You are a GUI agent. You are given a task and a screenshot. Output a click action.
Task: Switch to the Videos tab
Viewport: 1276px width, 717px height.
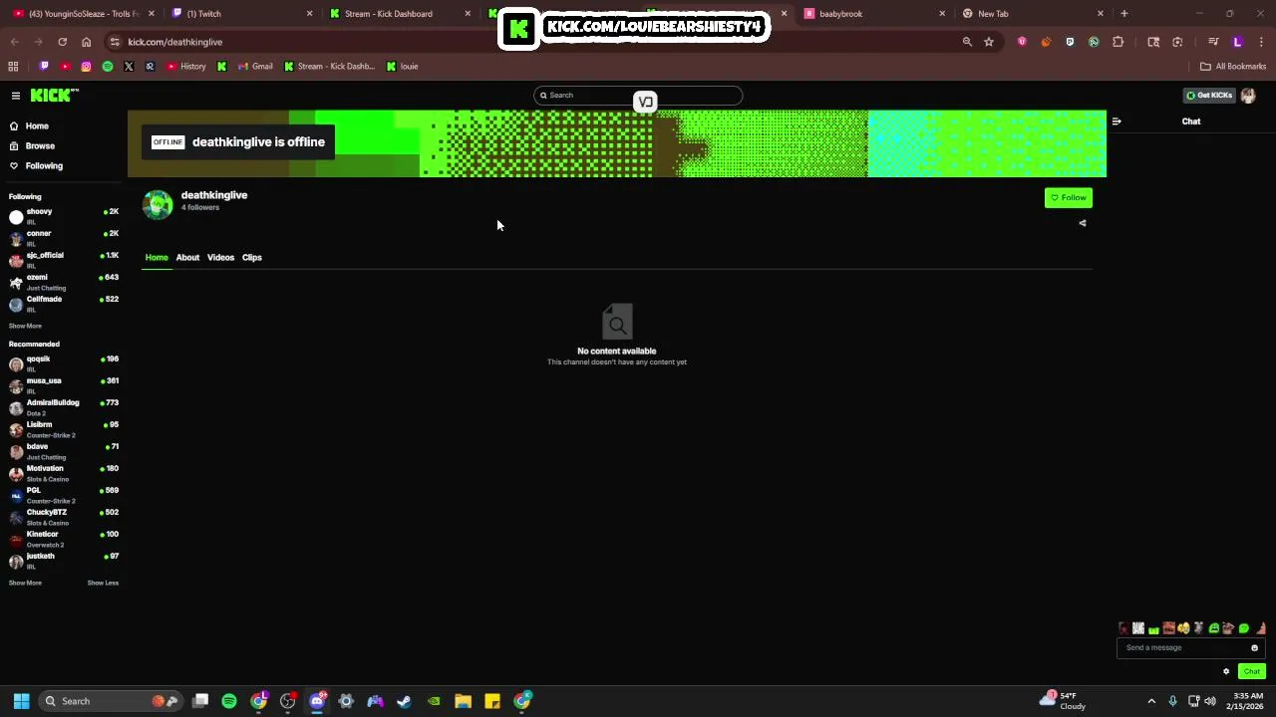pyautogui.click(x=220, y=258)
